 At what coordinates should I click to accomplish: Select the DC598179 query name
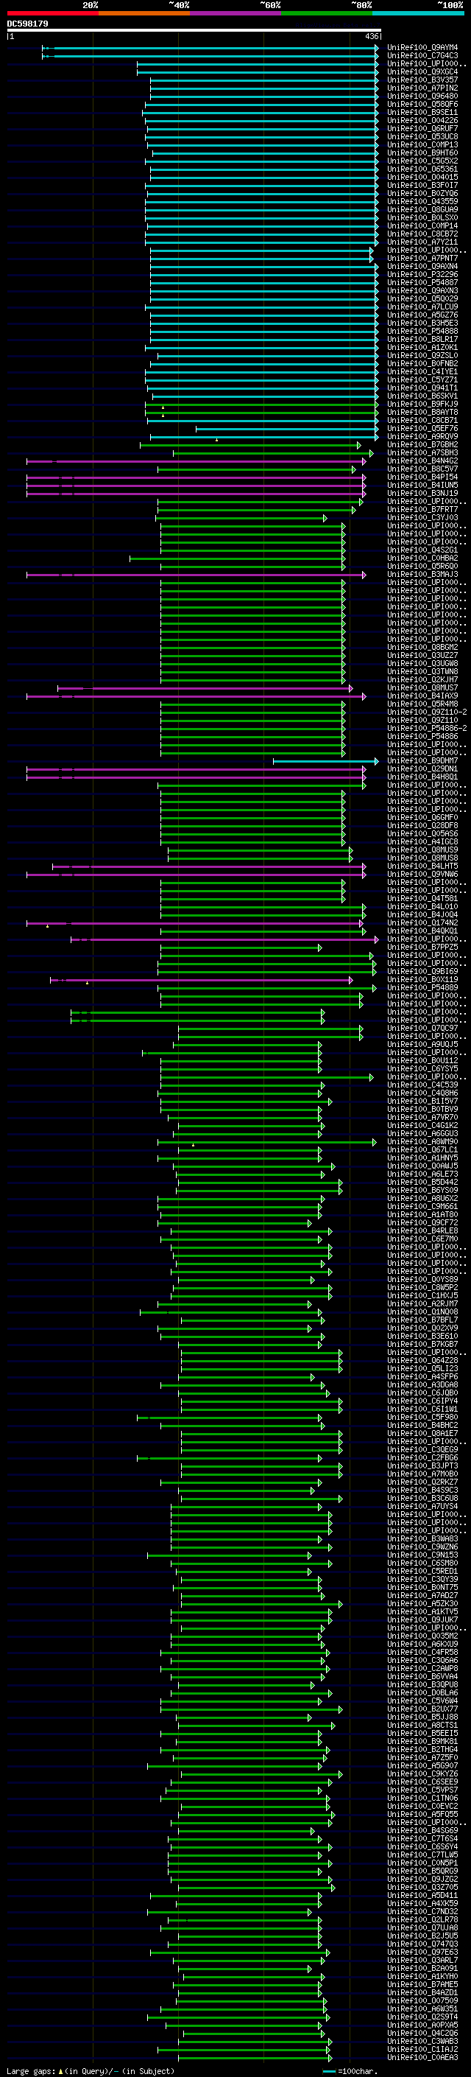click(x=27, y=24)
